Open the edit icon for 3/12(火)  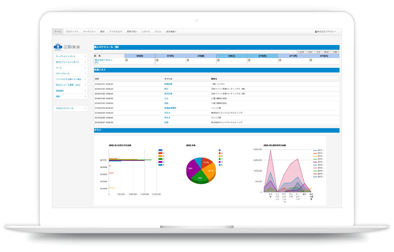pyautogui.click(x=311, y=60)
